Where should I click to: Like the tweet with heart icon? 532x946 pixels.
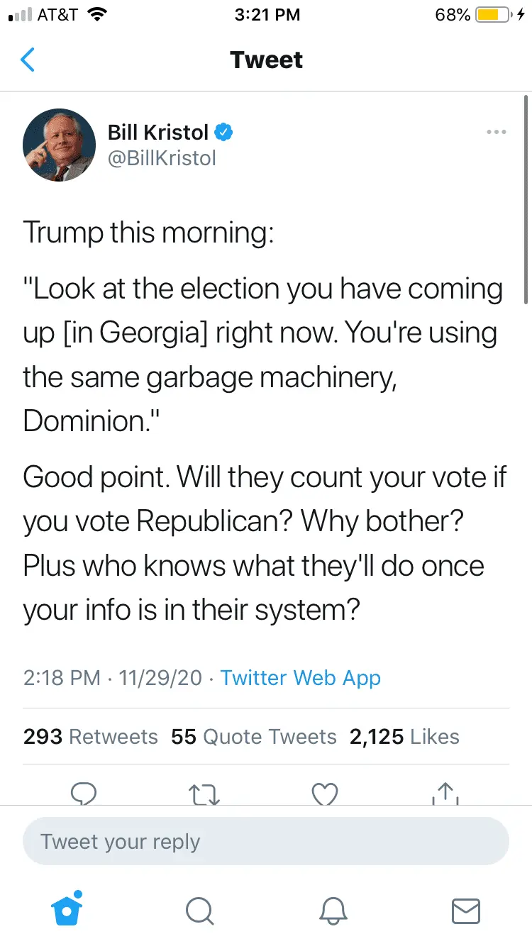326,793
